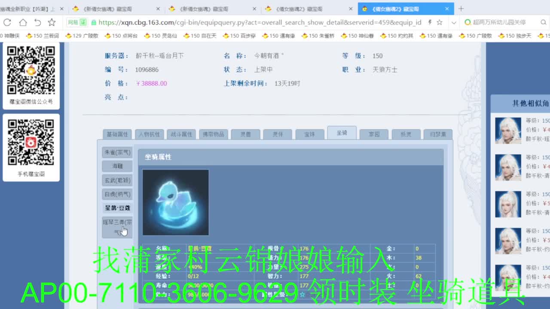The image size is (550, 309).
Task: Select the 瑶琴三弄 mount
Action: 117,227
